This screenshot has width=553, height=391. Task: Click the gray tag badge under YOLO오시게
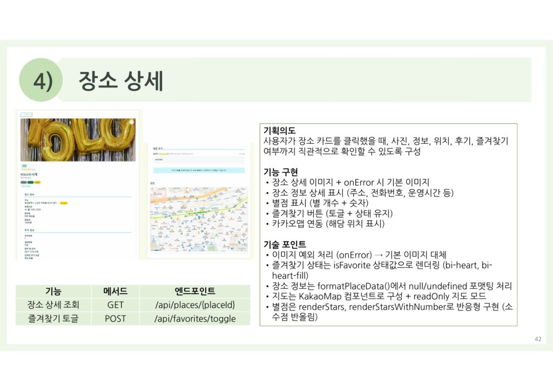click(x=24, y=183)
